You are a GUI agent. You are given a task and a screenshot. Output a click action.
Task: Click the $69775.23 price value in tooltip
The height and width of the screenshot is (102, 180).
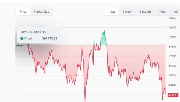pyautogui.click(x=50, y=38)
